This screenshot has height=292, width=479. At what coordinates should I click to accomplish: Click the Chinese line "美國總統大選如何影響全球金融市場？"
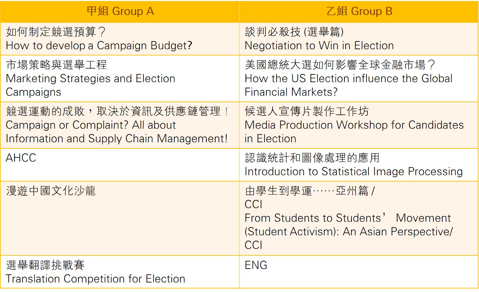(340, 65)
